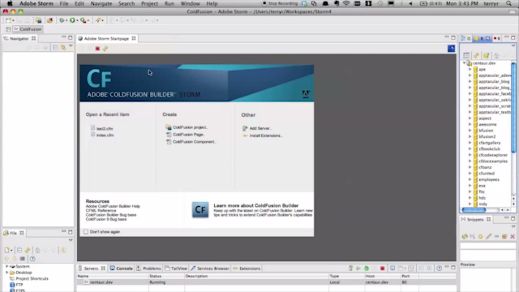Click the green Start Server icon
The width and height of the screenshot is (519, 292).
point(358,268)
